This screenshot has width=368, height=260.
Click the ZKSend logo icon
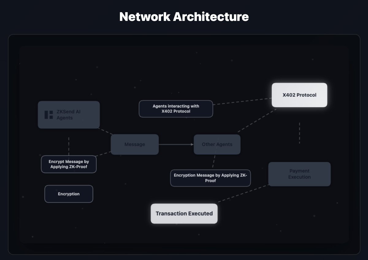click(x=48, y=115)
